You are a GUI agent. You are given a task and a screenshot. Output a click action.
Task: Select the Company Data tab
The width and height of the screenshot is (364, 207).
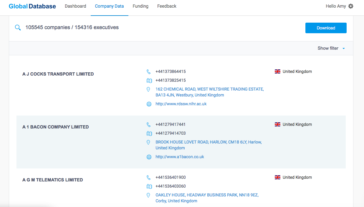coord(109,6)
